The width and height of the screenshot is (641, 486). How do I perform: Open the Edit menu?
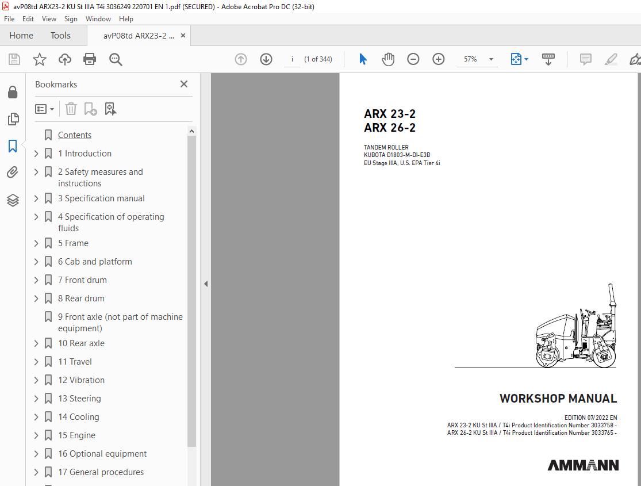click(28, 19)
